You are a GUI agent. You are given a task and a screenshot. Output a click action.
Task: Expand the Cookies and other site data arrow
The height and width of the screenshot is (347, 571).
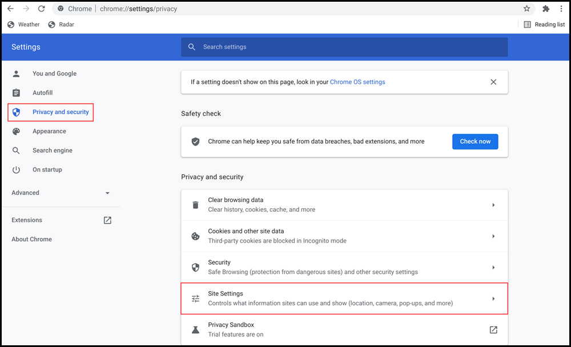[493, 236]
